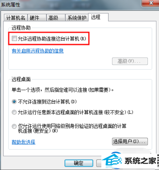Click the 选择用户(S)... button
159x170 pixels.
[x=130, y=142]
